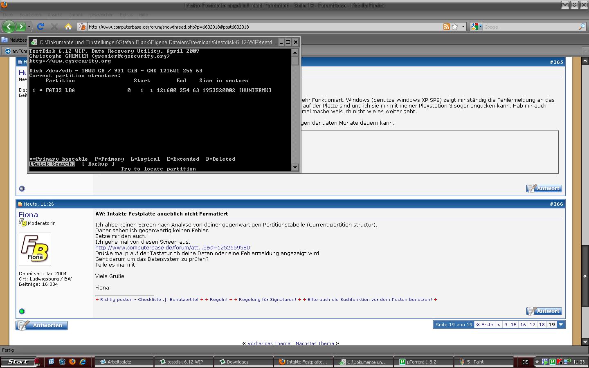Screen dimensions: 589x368
Task: Click the search magnifier icon
Action: coord(582,27)
